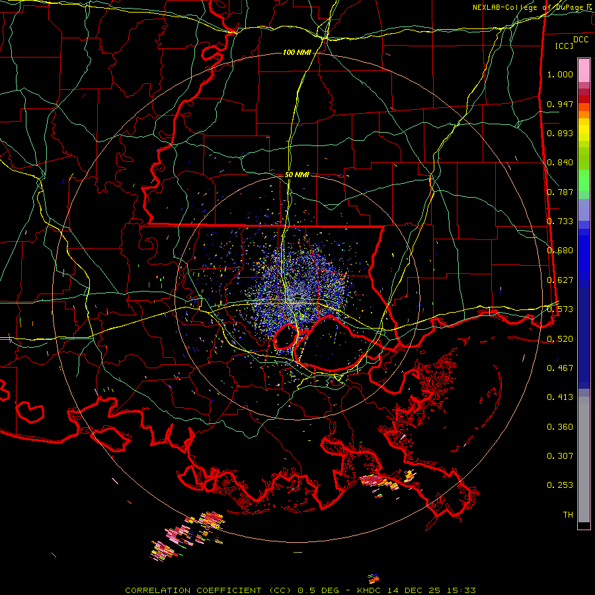Screen dimensions: 595x595
Task: Pick the orange swatch on the color bar
Action: [x=584, y=114]
